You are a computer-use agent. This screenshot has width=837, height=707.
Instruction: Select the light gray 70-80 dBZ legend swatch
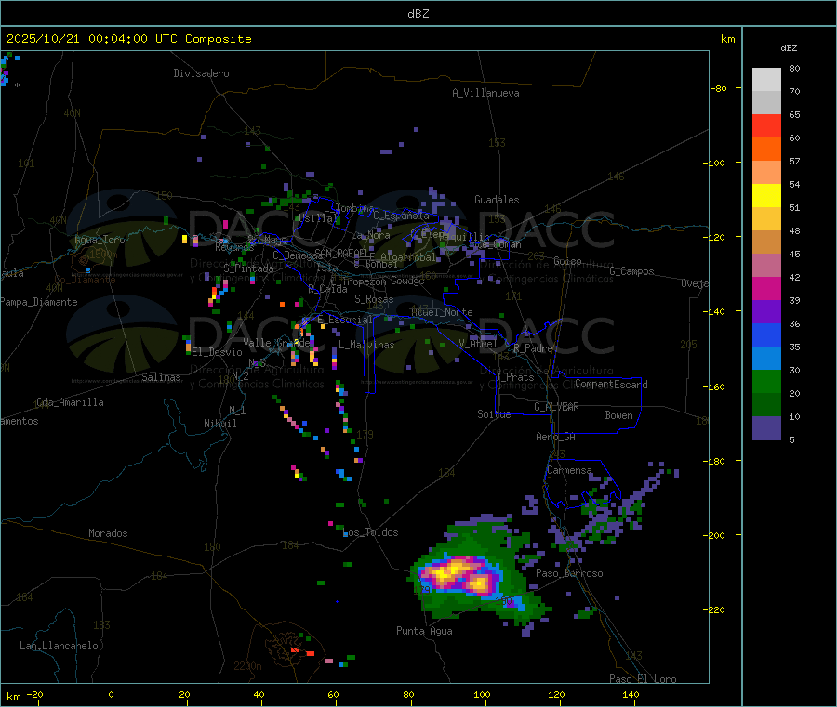(x=766, y=80)
